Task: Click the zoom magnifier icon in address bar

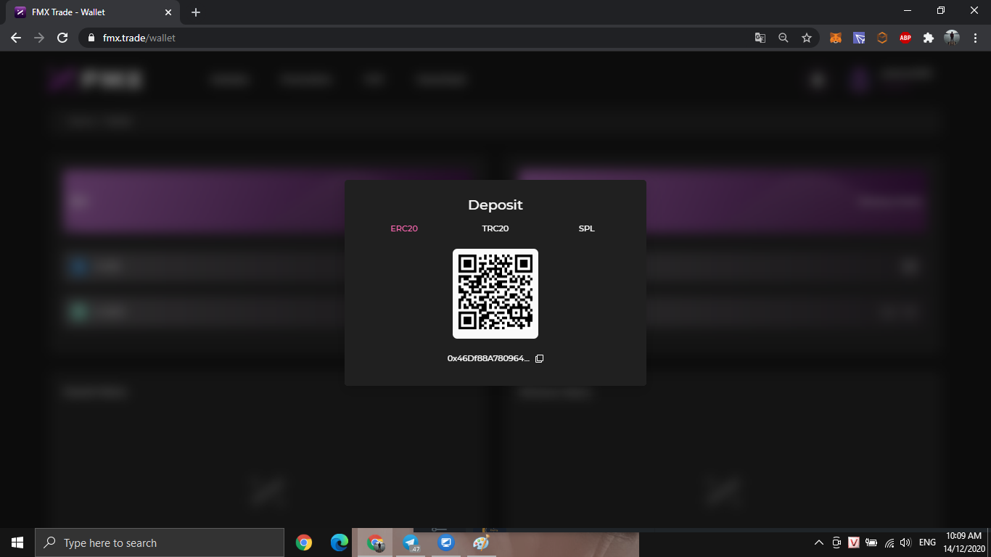Action: pos(784,38)
